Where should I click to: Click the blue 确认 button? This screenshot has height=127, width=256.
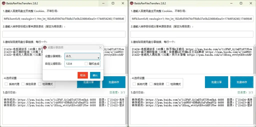(95, 75)
